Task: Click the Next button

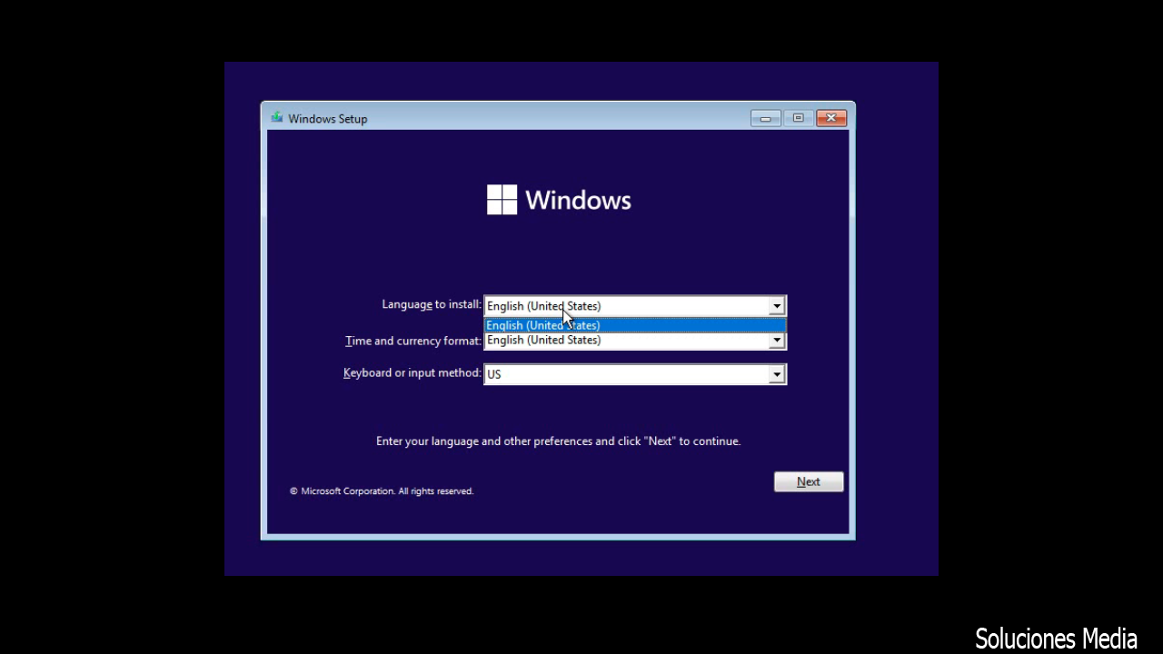Action: (809, 481)
